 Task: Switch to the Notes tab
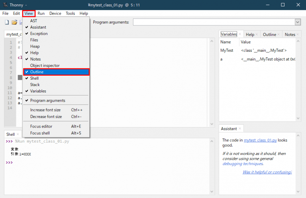point(290,35)
